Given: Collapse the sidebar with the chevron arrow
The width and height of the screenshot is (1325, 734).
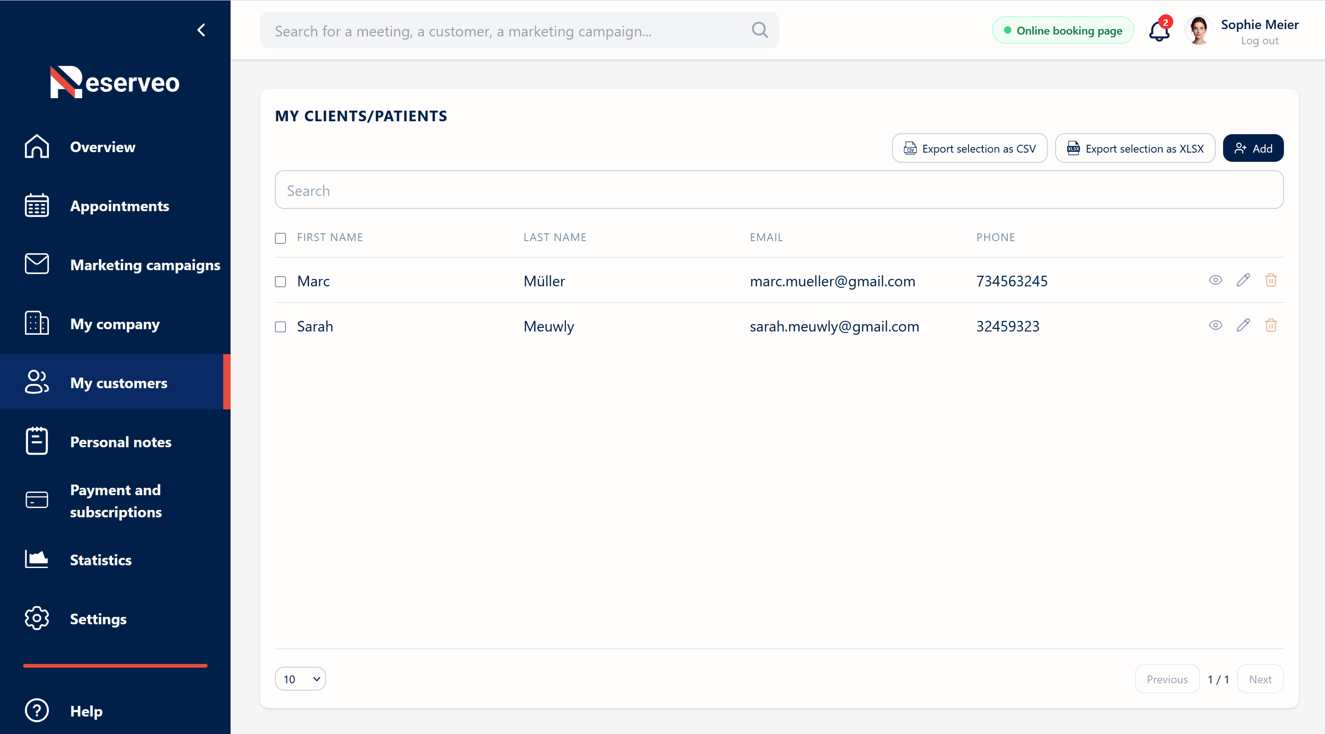Looking at the screenshot, I should 201,30.
